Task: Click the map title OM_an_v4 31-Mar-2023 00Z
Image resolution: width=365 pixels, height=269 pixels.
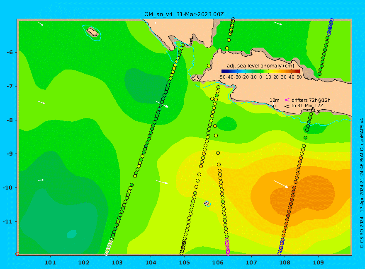Action: click(184, 14)
